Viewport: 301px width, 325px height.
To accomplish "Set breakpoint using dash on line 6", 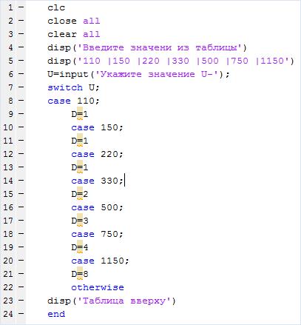I will [21, 74].
